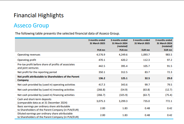Click the sentence introducing the selected financial data
The width and height of the screenshot is (184, 124).
point(67,33)
